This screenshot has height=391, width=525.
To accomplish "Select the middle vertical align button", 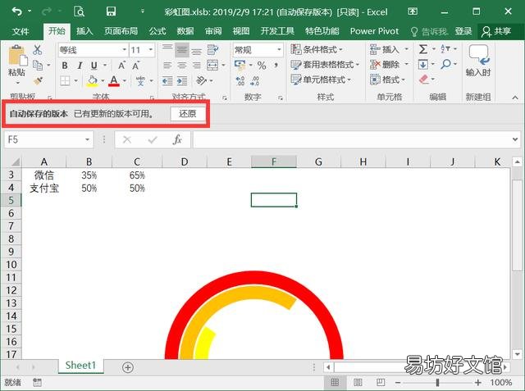I will (182, 50).
